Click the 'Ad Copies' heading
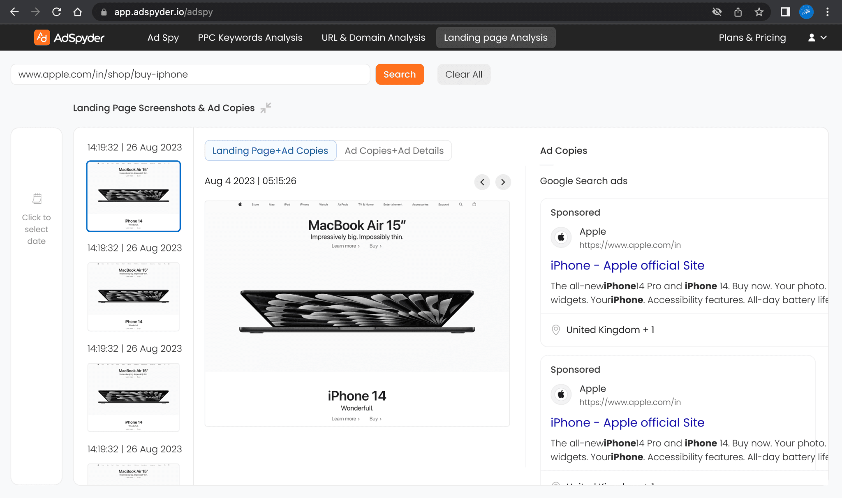Viewport: 842px width, 498px height. pos(564,151)
